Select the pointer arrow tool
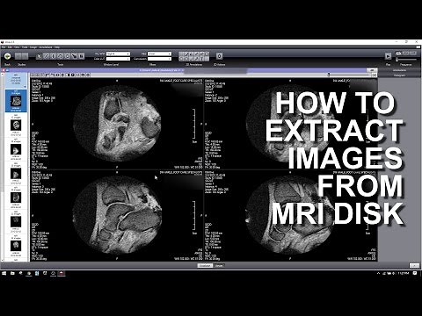The image size is (422, 316). point(39,56)
